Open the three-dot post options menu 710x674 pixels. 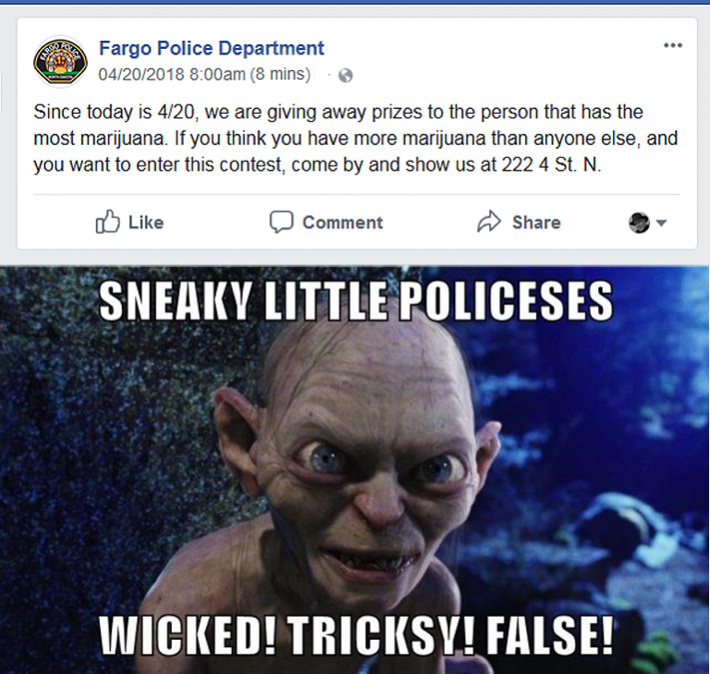coord(672,45)
